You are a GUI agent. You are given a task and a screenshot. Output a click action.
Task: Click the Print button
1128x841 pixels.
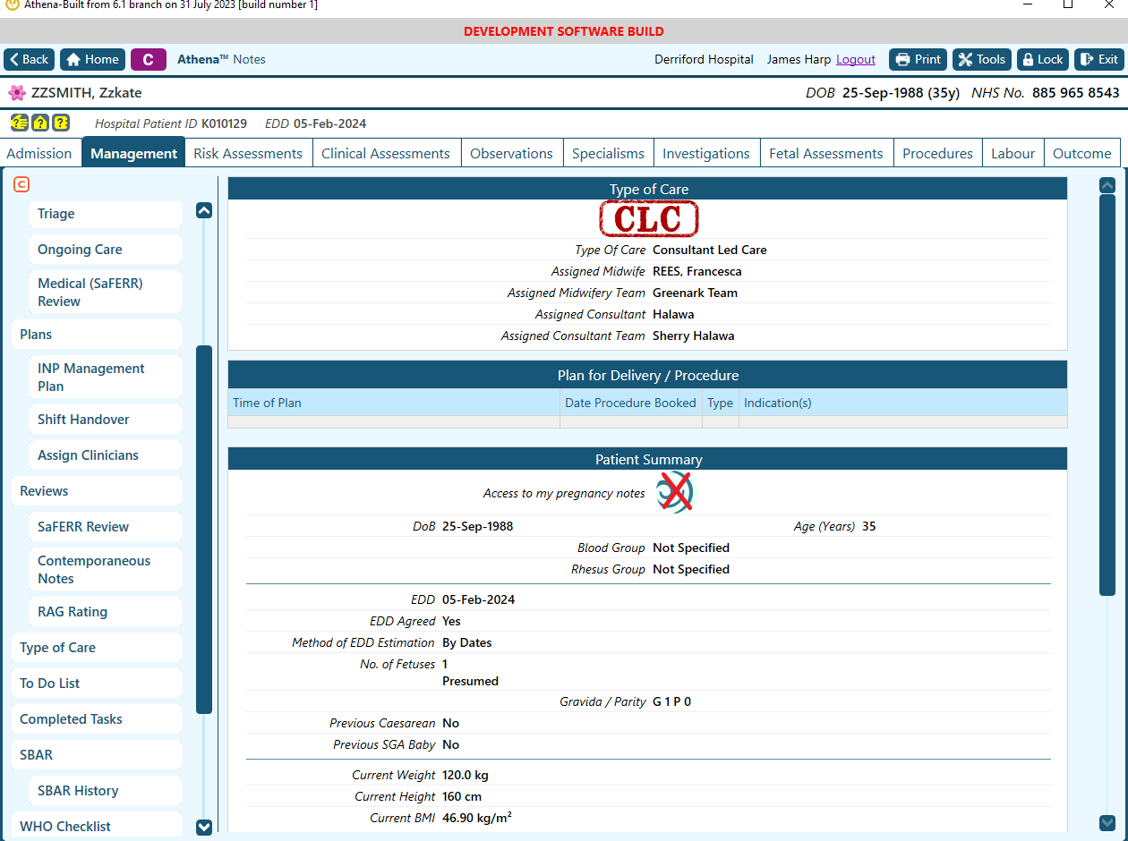pos(918,60)
